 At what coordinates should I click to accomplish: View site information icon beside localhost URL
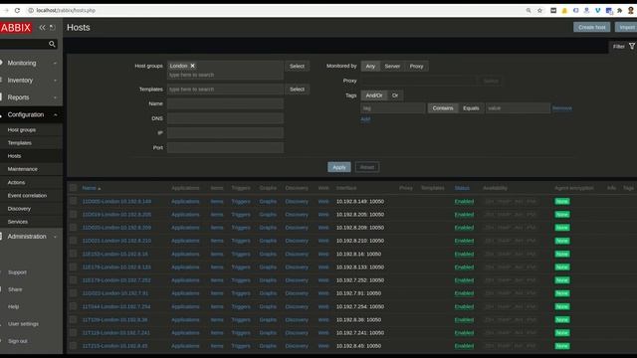(31, 11)
